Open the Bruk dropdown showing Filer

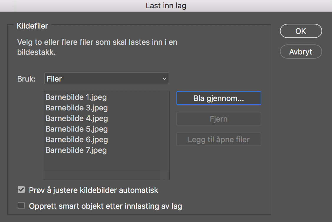click(x=106, y=79)
